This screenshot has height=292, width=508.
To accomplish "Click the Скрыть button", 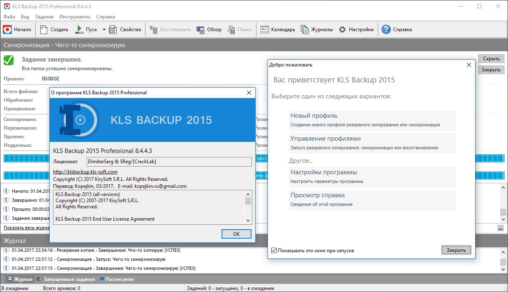I will (x=491, y=59).
